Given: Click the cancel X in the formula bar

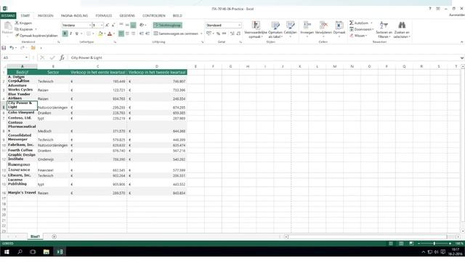Looking at the screenshot, I should 42,57.
